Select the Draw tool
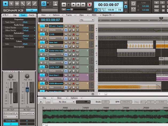 tap(29, 4)
